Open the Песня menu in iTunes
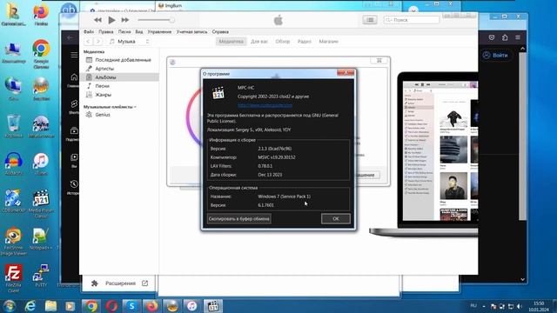 (124, 31)
